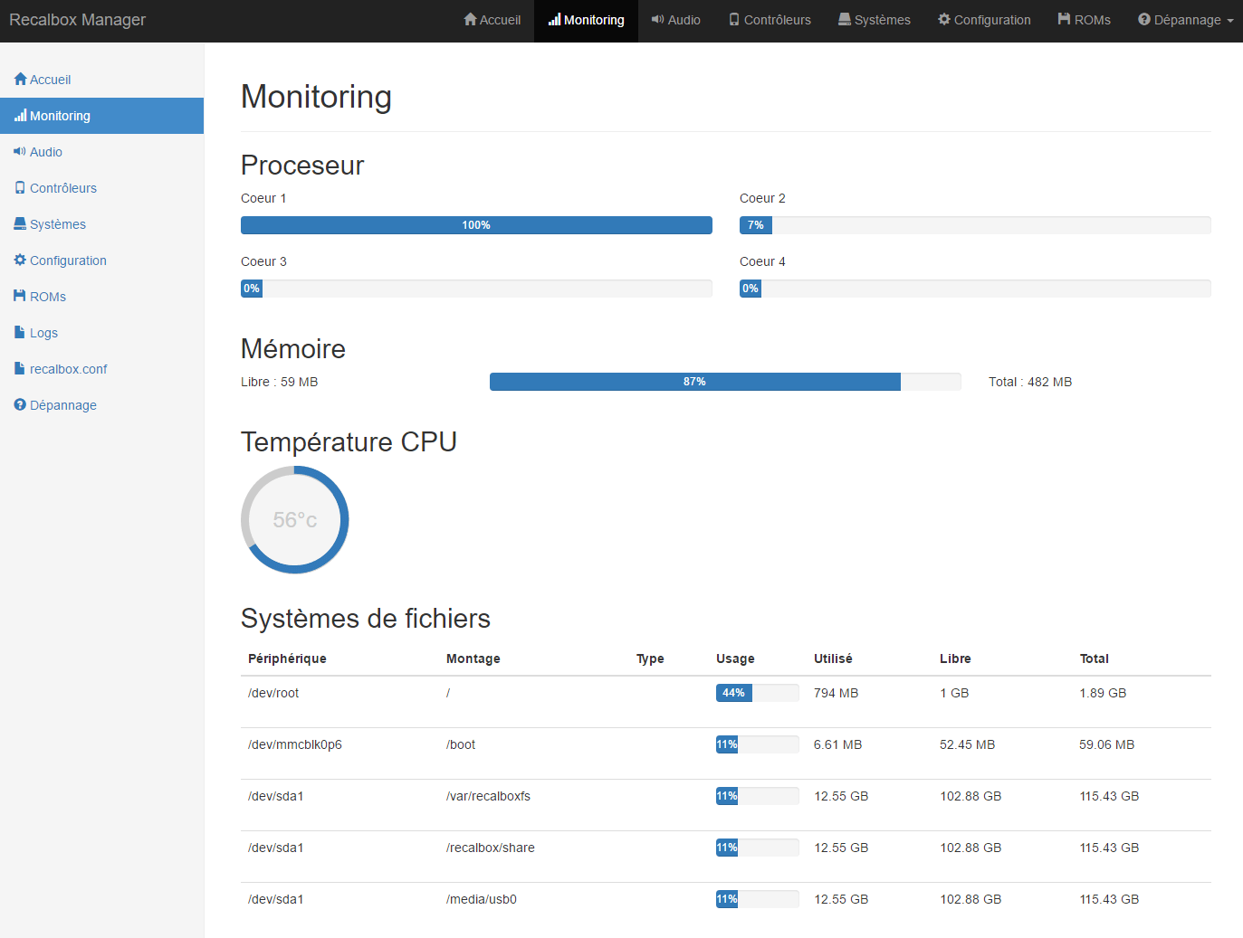Open the Audio tab in top navbar

[675, 20]
